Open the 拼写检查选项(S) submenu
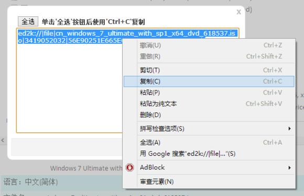 pos(209,129)
